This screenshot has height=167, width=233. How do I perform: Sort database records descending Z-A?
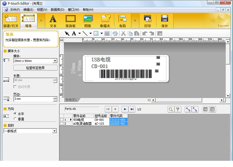click(195, 109)
